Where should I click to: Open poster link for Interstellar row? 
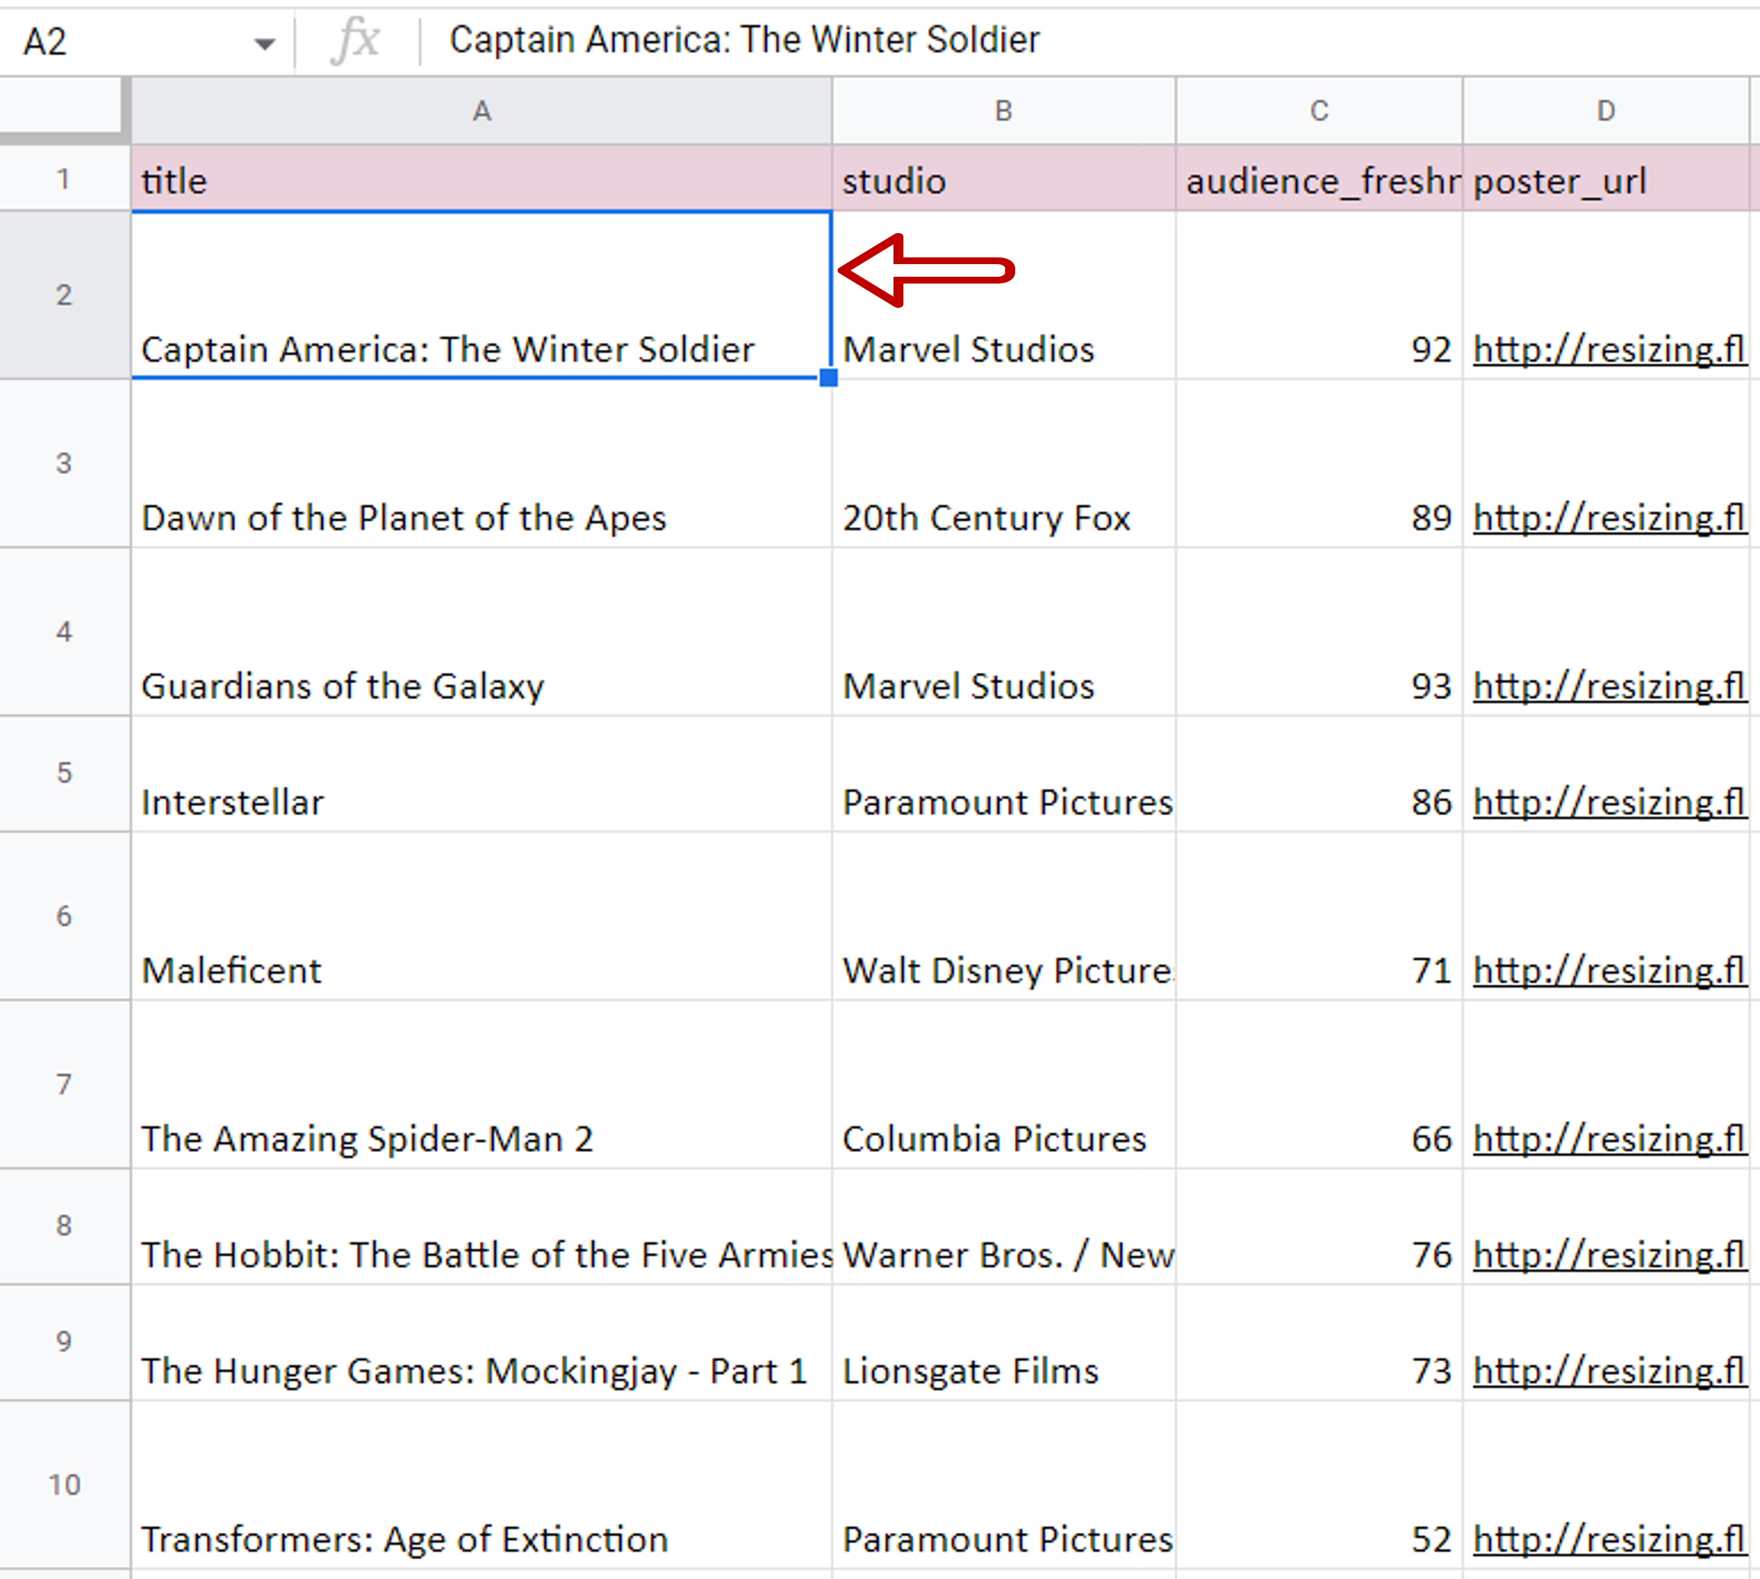pyautogui.click(x=1609, y=802)
